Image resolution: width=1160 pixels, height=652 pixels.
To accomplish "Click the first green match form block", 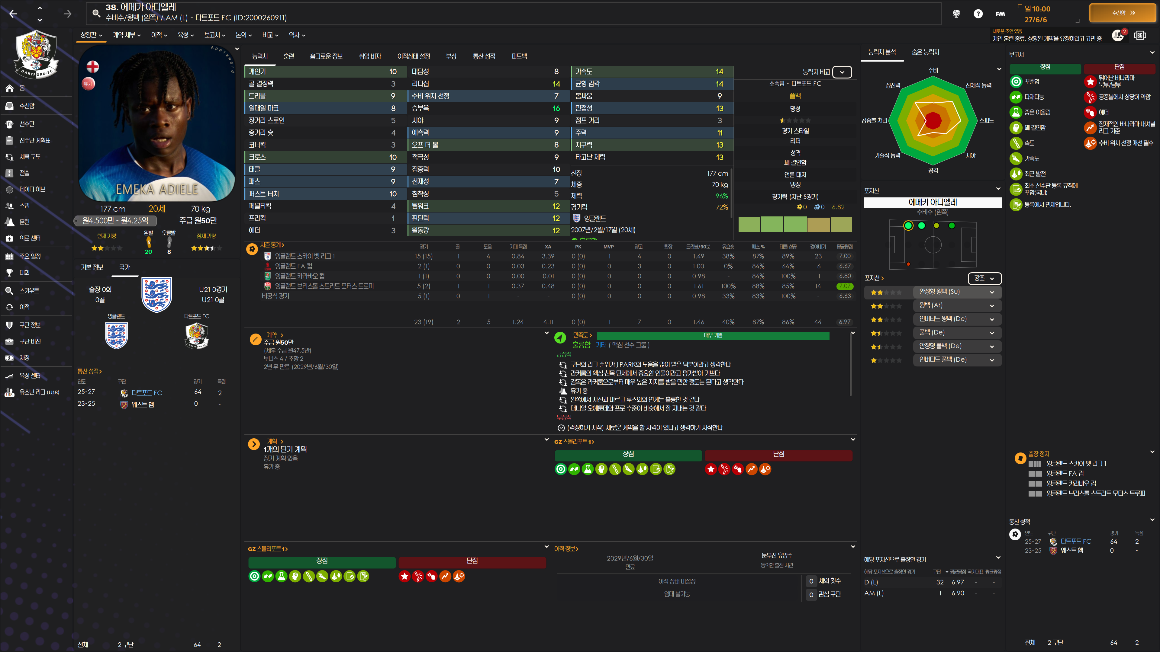I will 749,224.
